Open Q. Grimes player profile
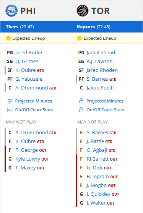143x213 pixels. click(x=27, y=62)
